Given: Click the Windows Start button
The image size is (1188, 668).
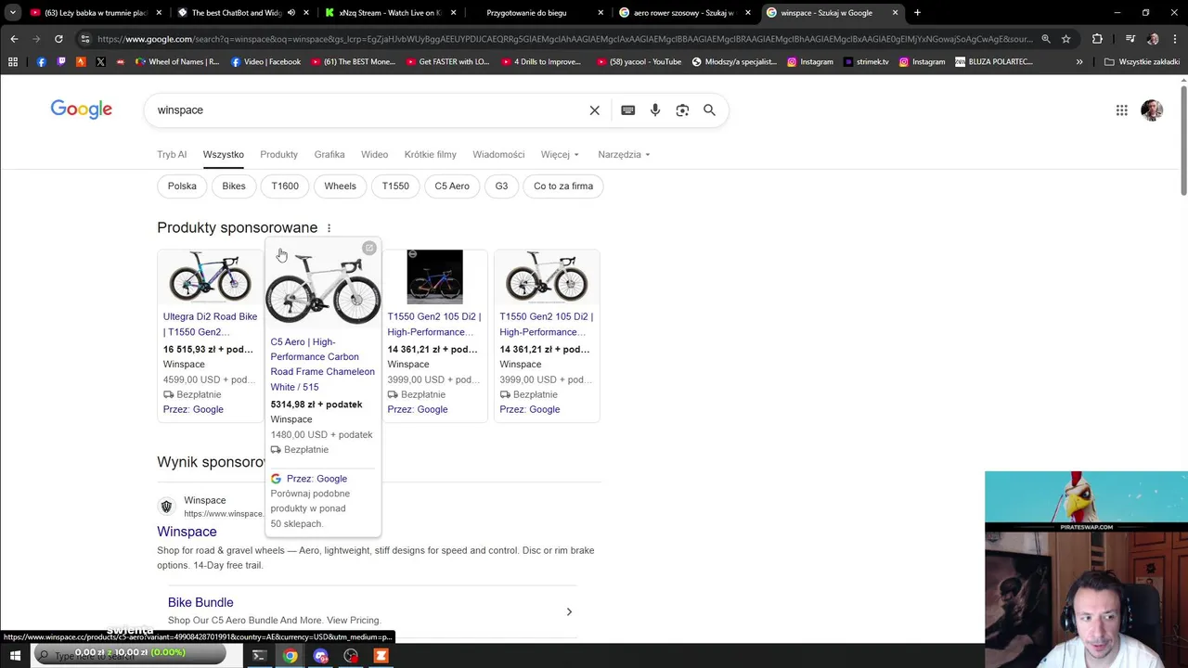Looking at the screenshot, I should 15,656.
